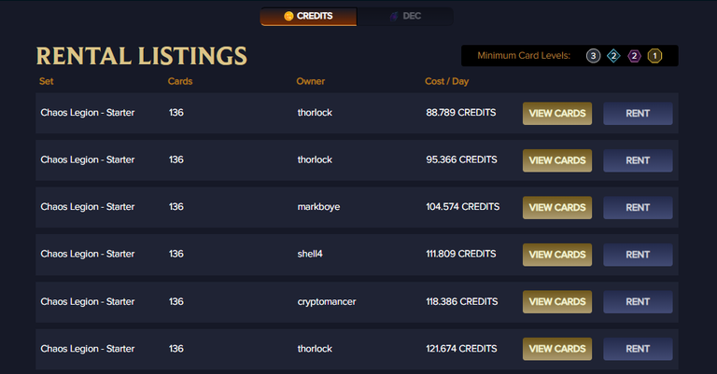This screenshot has height=374, width=717.
Task: View cards for the 121.674 CREDITS listing
Action: 557,349
